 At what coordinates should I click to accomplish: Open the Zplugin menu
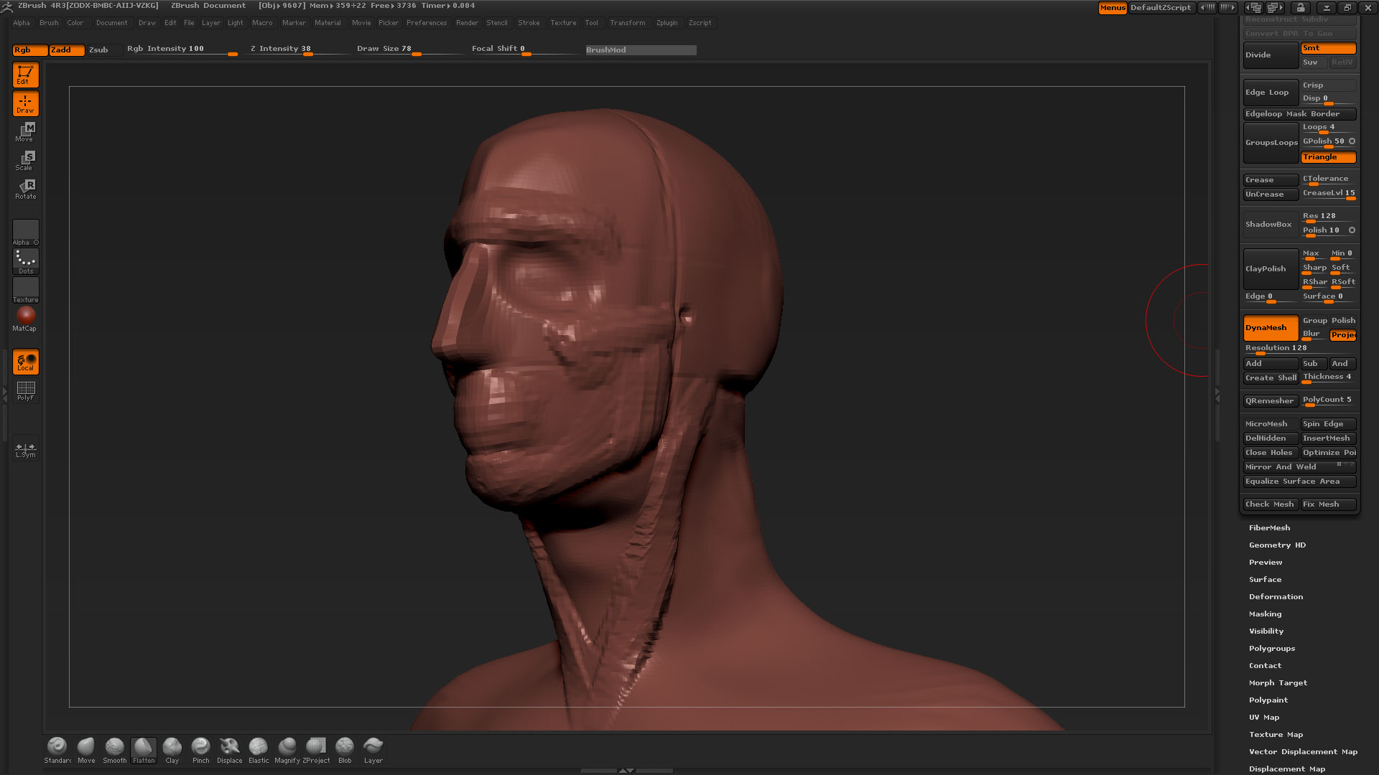coord(667,23)
